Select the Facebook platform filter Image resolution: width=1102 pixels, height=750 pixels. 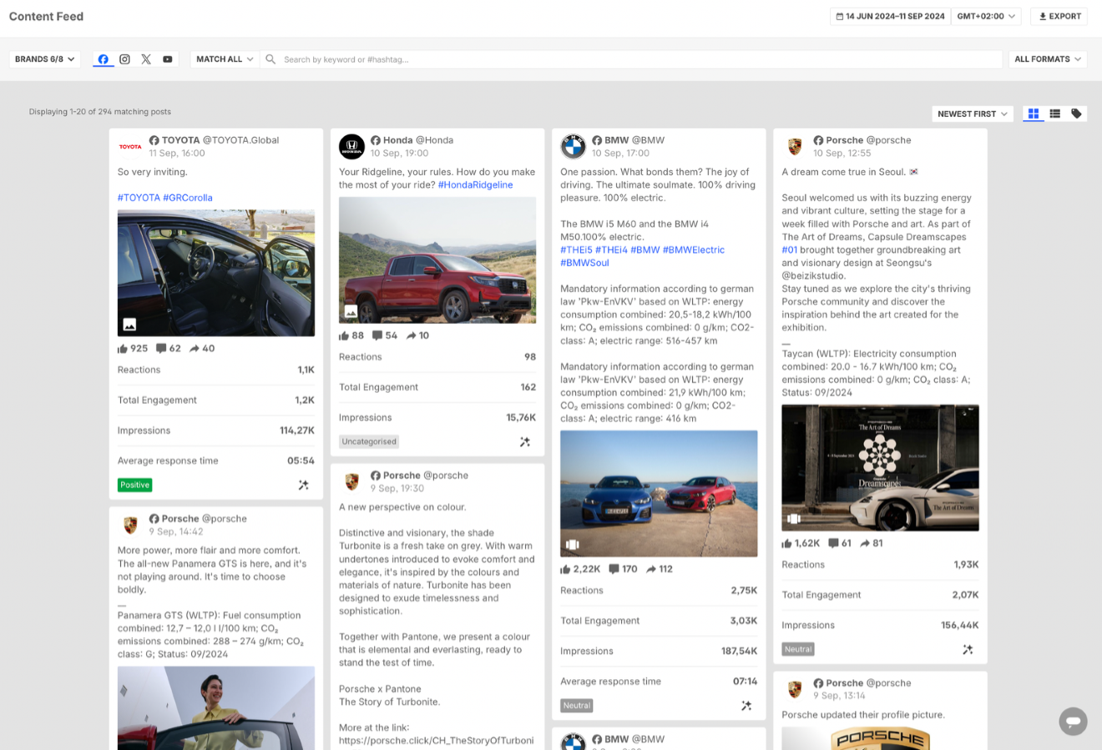pyautogui.click(x=103, y=59)
